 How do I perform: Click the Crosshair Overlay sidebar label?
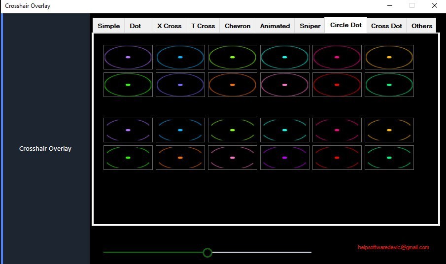(x=45, y=148)
